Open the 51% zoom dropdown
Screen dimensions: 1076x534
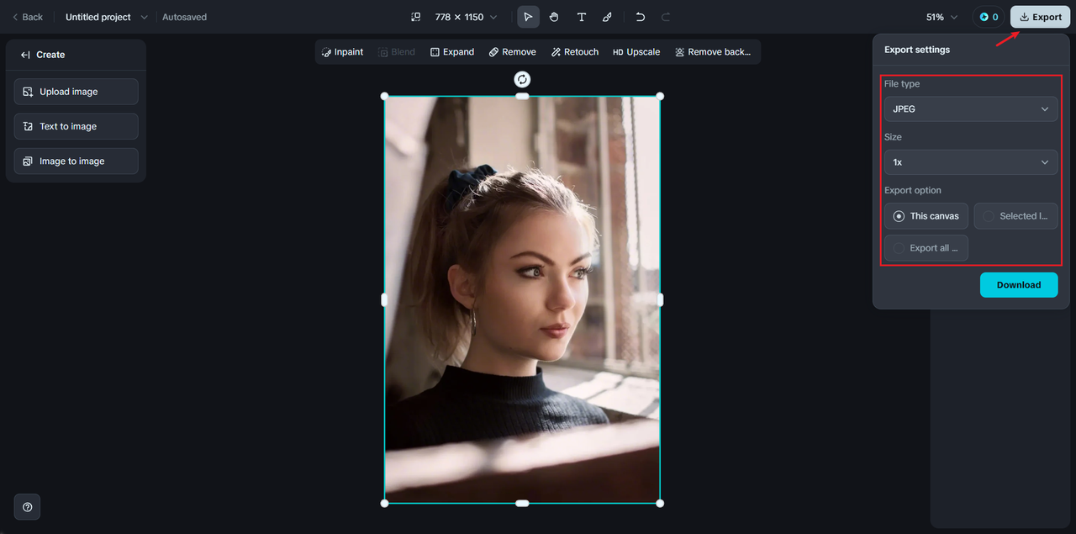point(941,17)
